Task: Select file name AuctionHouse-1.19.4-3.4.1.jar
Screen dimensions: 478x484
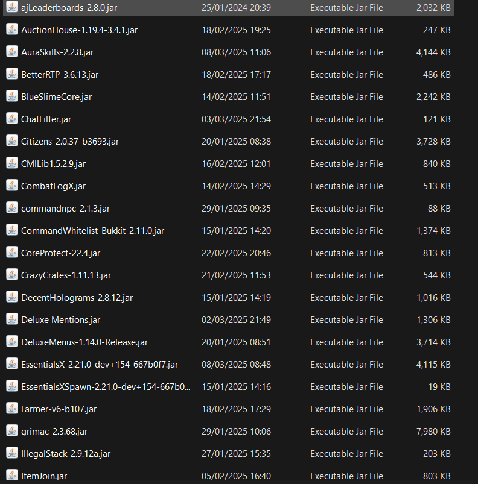Action: (80, 30)
